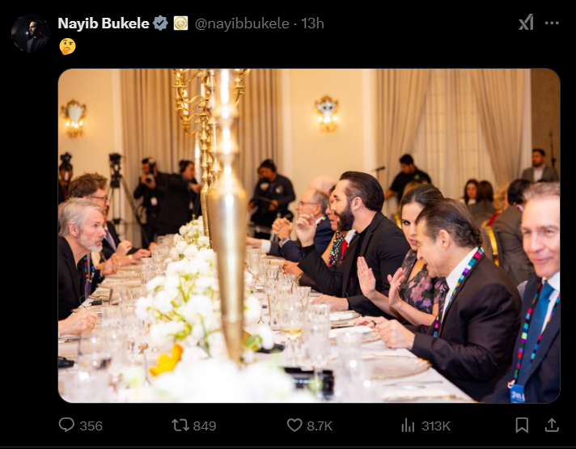Open the repost arrows menu
Viewport: 576px width, 449px height.
pyautogui.click(x=180, y=425)
